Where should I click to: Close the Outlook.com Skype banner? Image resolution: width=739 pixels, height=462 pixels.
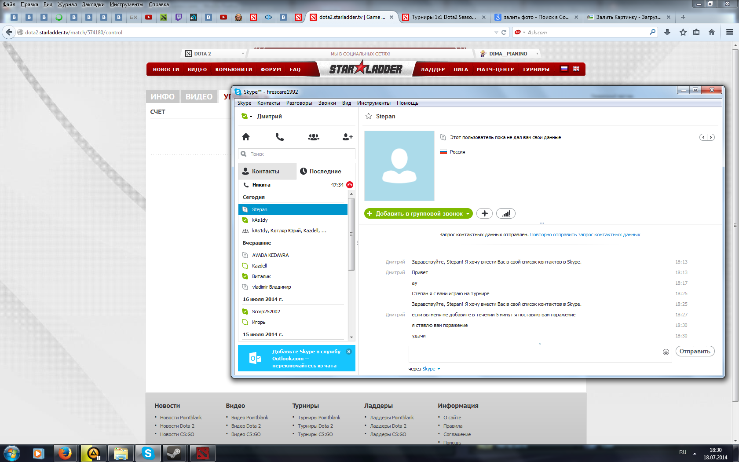point(349,352)
